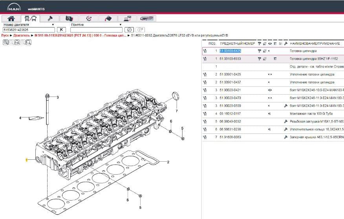Click the last magnifier icon in the zoom toolbar
This screenshot has width=344, height=219.
(28, 42)
